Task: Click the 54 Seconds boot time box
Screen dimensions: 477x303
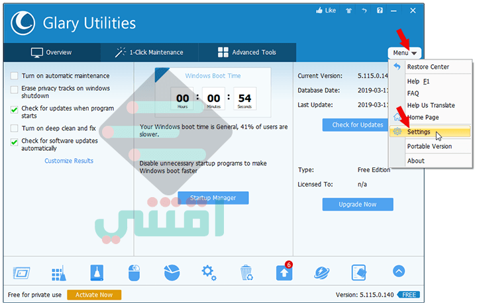Action: coord(245,99)
